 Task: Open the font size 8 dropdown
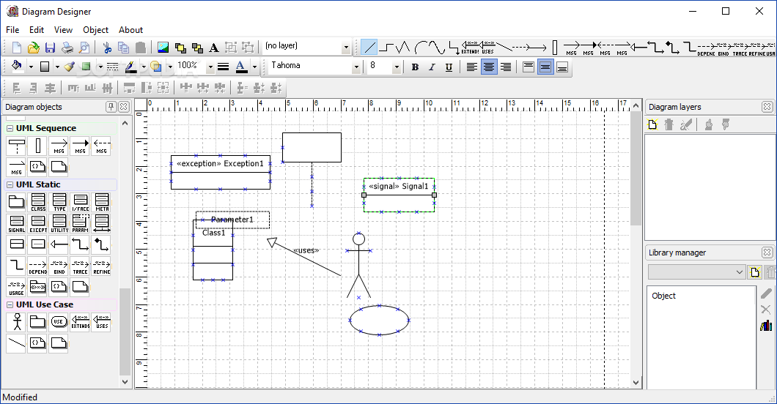tap(396, 67)
